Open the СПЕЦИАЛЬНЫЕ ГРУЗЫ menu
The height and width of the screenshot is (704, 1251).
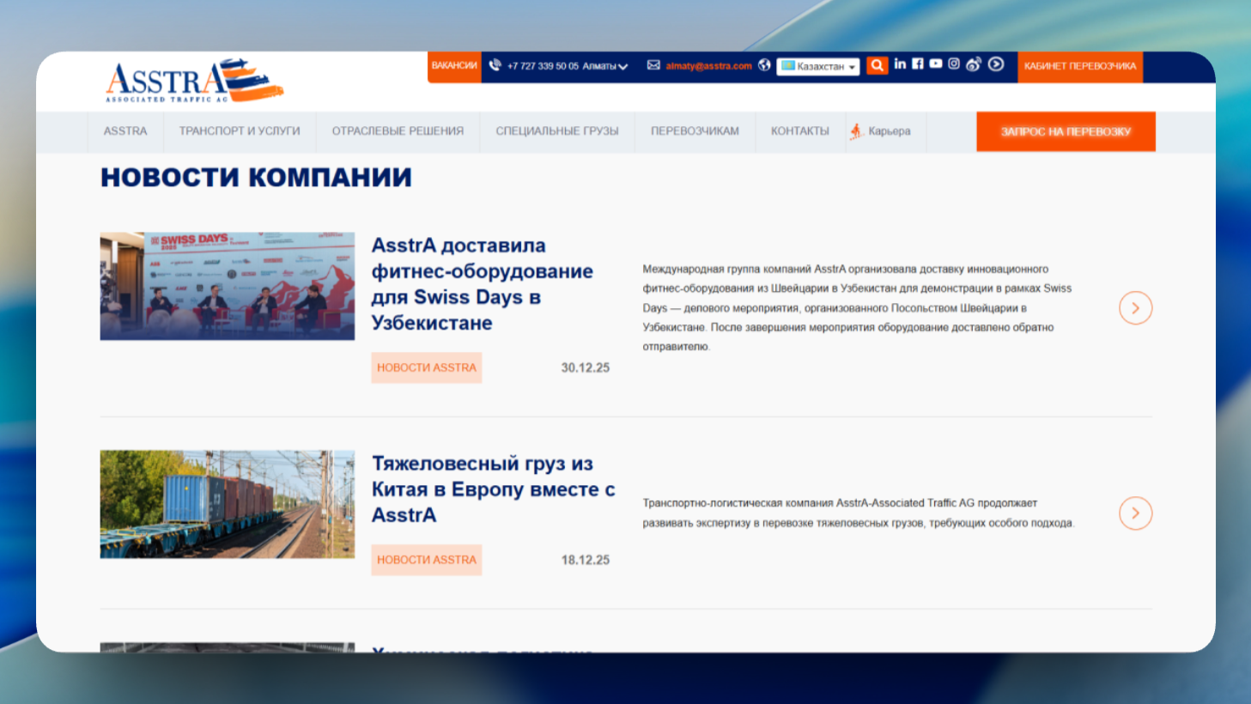[557, 131]
